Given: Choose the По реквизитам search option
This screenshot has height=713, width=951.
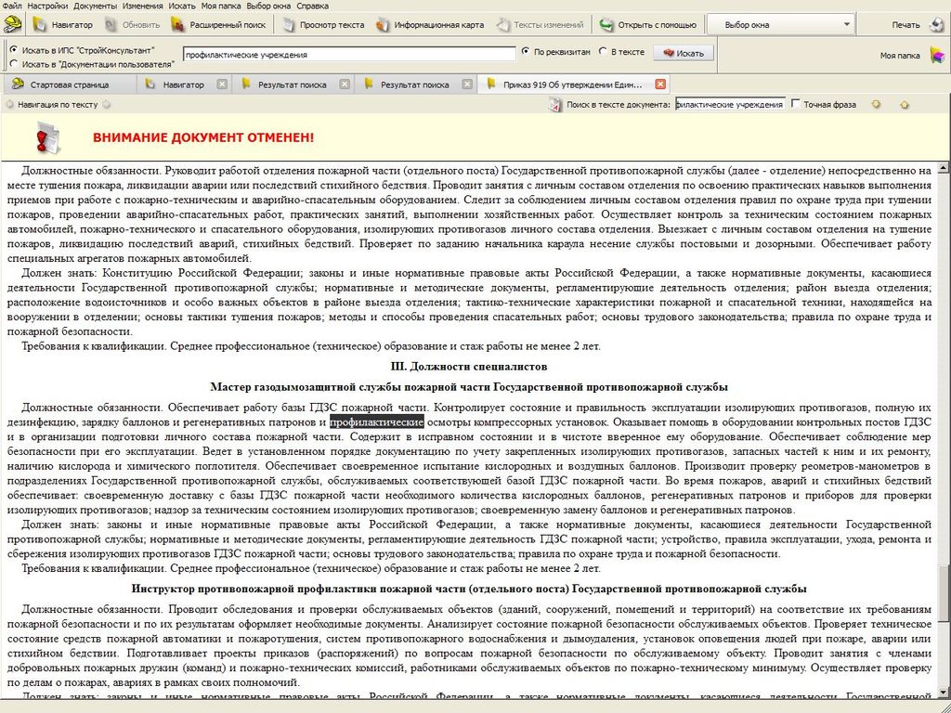Looking at the screenshot, I should pos(526,52).
